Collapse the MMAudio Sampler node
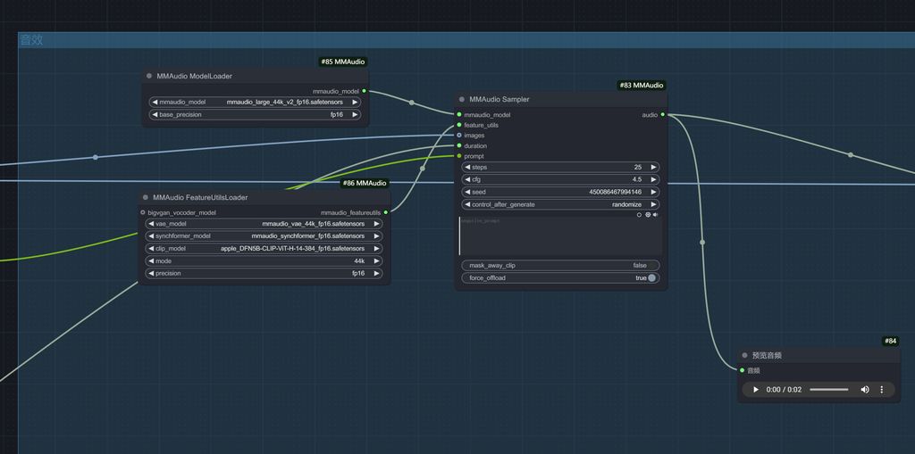The image size is (915, 454). pyautogui.click(x=462, y=100)
